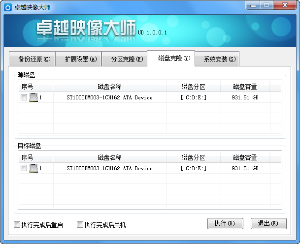The image size is (300, 244).
Task: Click source list 磁盘名称 column header
Action: point(109,87)
